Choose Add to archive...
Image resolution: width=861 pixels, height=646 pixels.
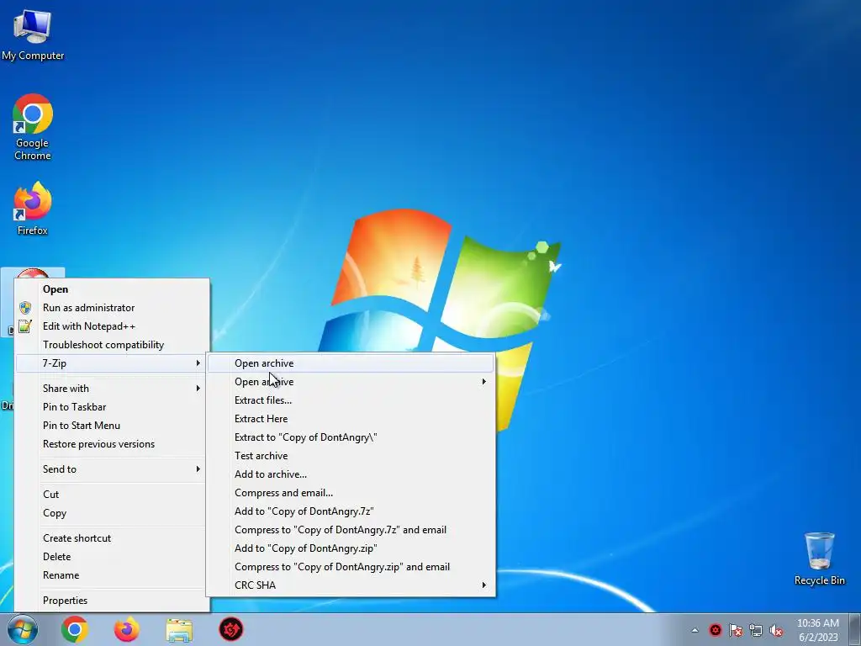pos(351,474)
